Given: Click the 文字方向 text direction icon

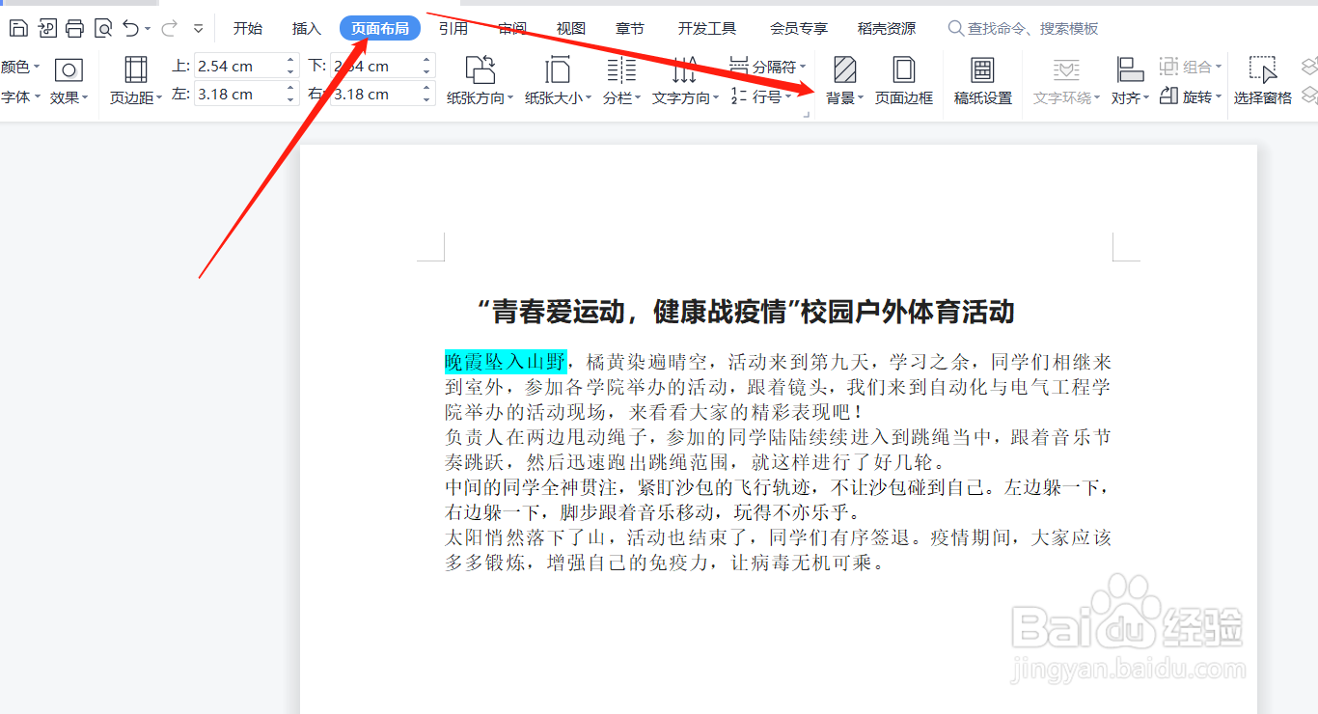Looking at the screenshot, I should point(684,69).
